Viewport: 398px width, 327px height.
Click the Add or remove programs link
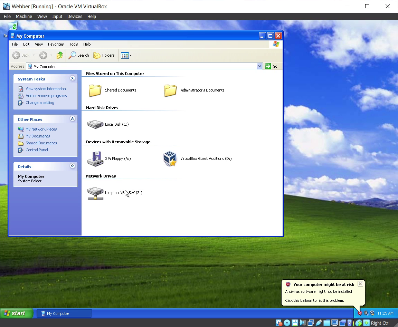click(x=46, y=96)
